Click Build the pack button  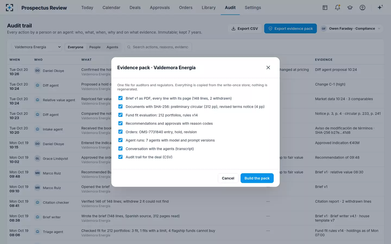[x=257, y=178]
